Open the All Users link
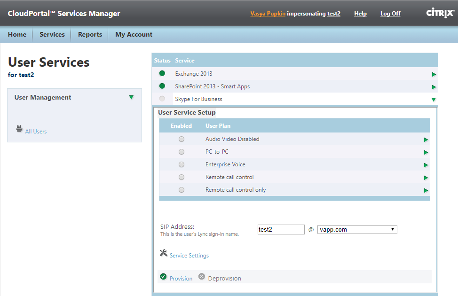458x296 pixels. 36,132
